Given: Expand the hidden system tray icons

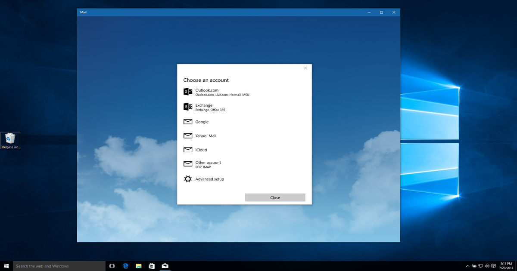Looking at the screenshot, I should (x=467, y=266).
